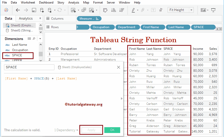Screen dimensions: 224x137
Task: Click the SPACE calculation name field
Action: [x=29, y=67]
